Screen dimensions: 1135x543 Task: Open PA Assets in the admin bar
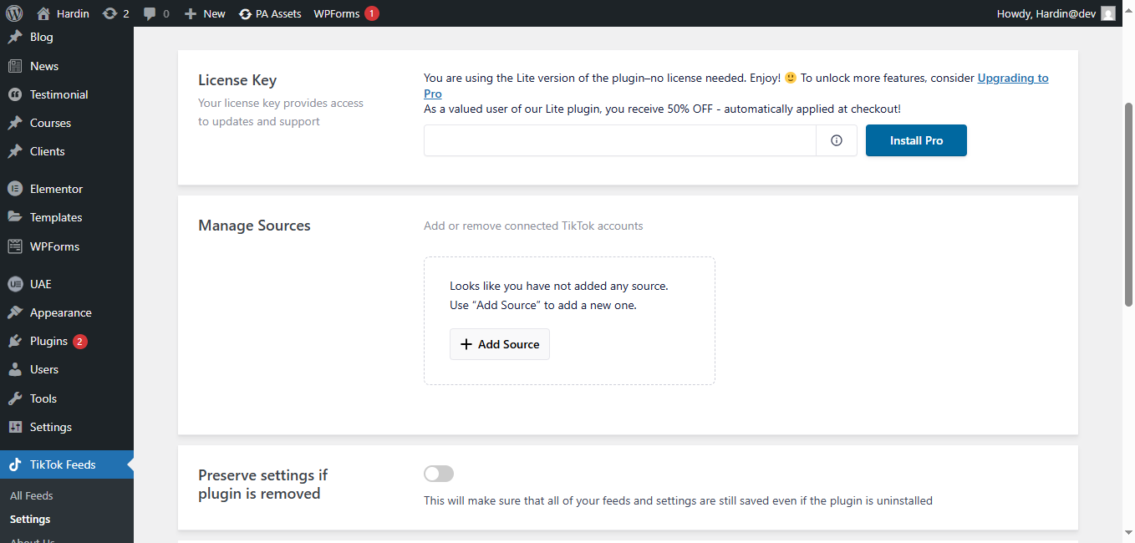click(x=270, y=13)
